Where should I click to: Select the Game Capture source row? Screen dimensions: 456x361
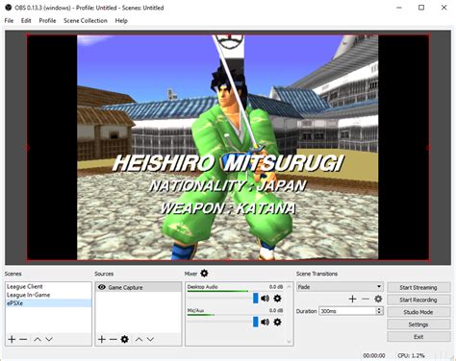point(139,287)
